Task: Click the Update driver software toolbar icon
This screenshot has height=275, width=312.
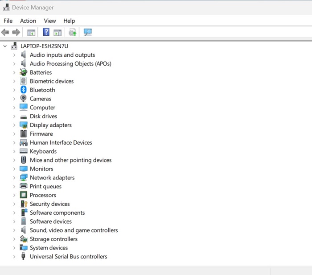Action: (72, 32)
